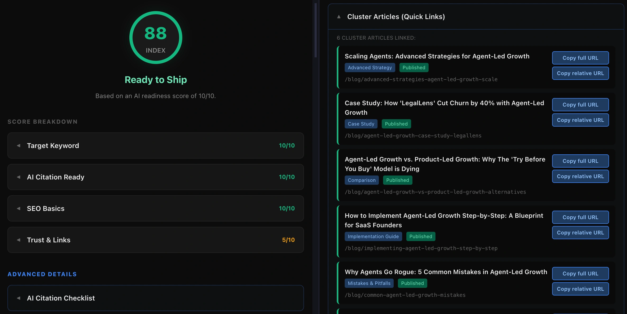Copy relative URL for SaaS Founders blueprint
Image resolution: width=627 pixels, height=314 pixels.
coord(580,233)
